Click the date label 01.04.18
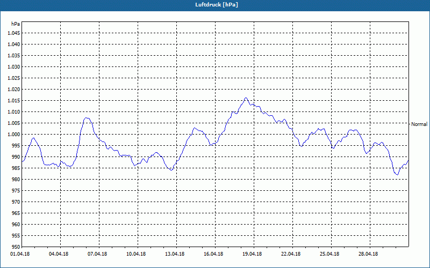Image resolution: width=430 pixels, height=268 pixels. [20, 254]
